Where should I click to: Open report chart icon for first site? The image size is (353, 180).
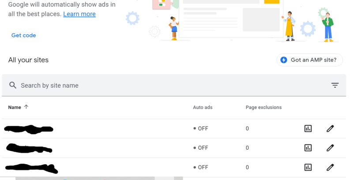308,129
